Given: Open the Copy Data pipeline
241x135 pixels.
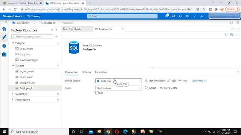Looking at the screenshot, I should [25, 54].
